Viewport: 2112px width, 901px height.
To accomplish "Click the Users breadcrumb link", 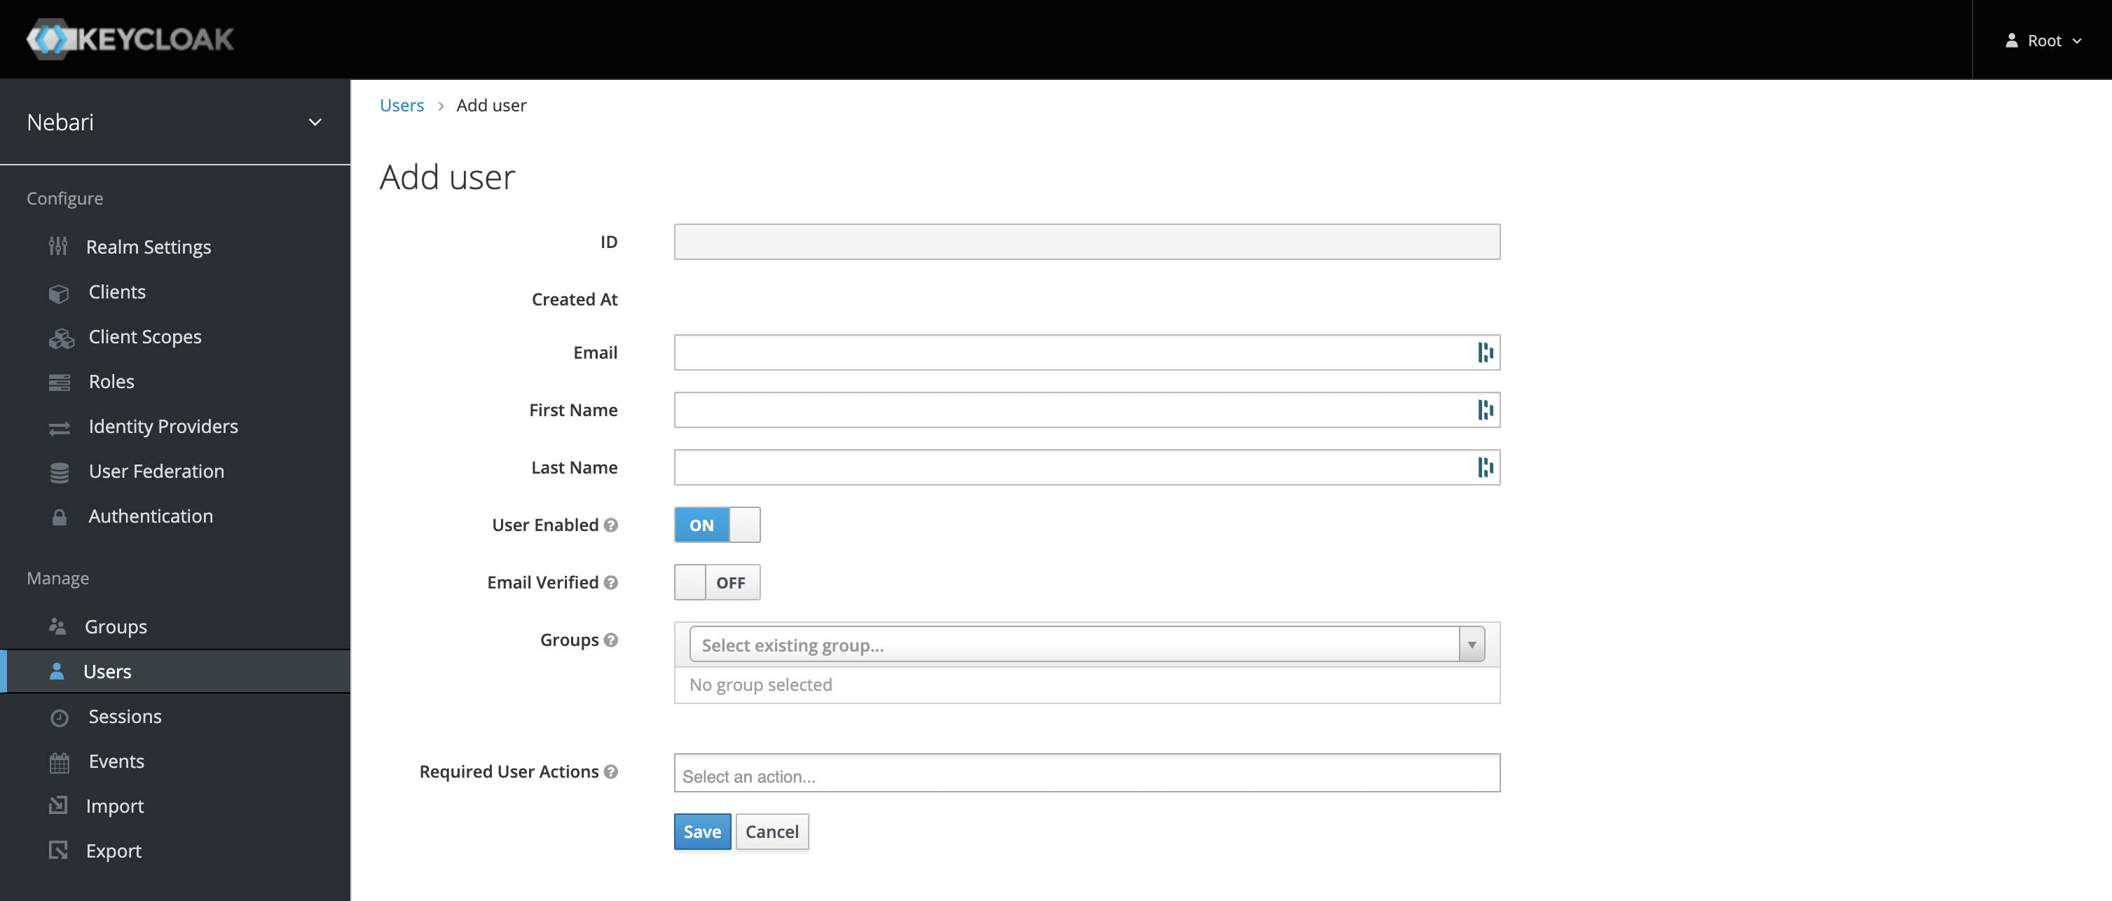I will (x=402, y=104).
